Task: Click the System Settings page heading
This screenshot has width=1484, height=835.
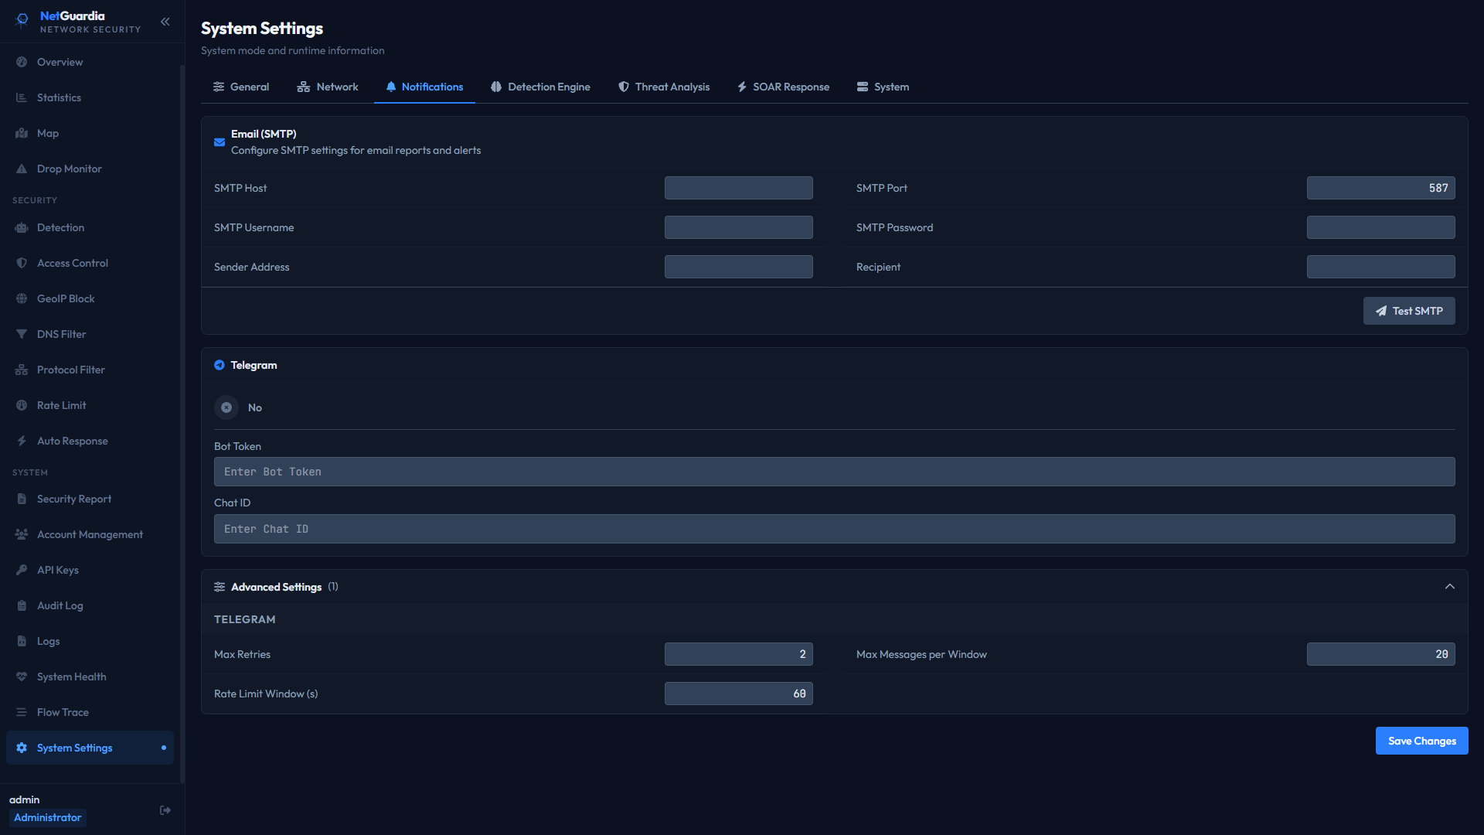Action: point(262,29)
